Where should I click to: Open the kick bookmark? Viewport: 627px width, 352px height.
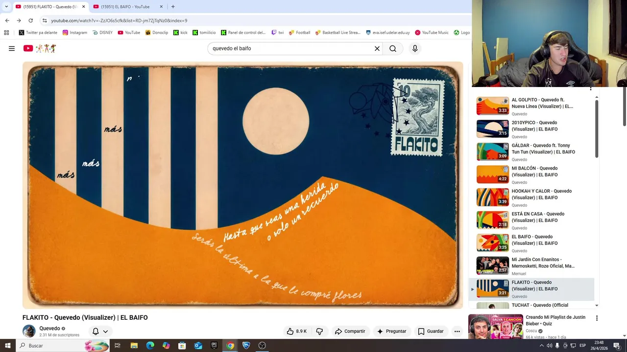(180, 33)
